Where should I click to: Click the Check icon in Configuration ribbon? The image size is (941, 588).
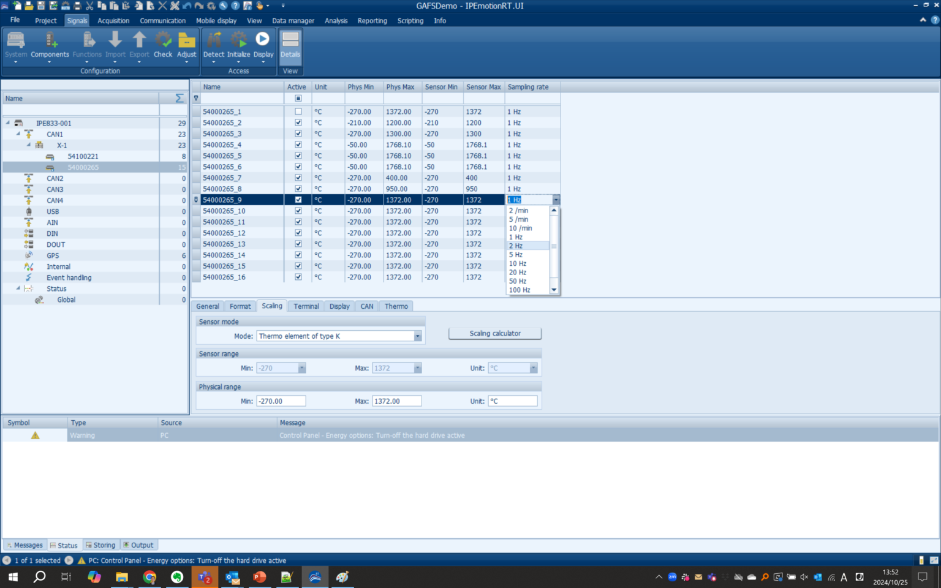(163, 40)
